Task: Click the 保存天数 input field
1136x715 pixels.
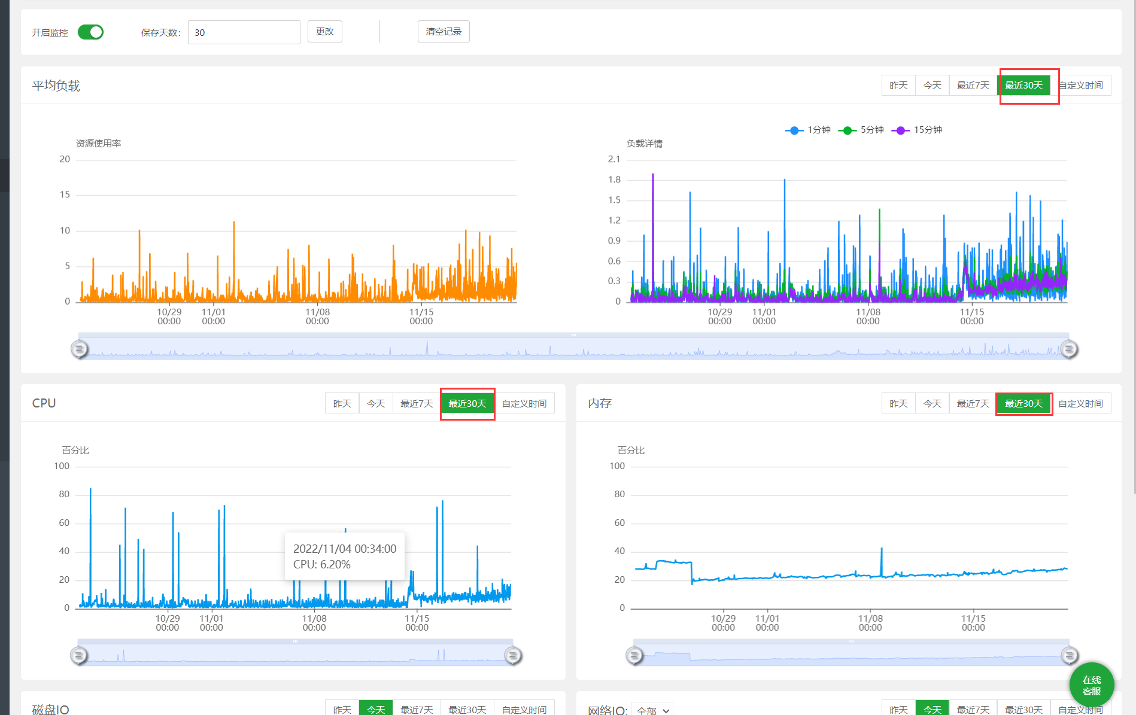Action: point(244,32)
